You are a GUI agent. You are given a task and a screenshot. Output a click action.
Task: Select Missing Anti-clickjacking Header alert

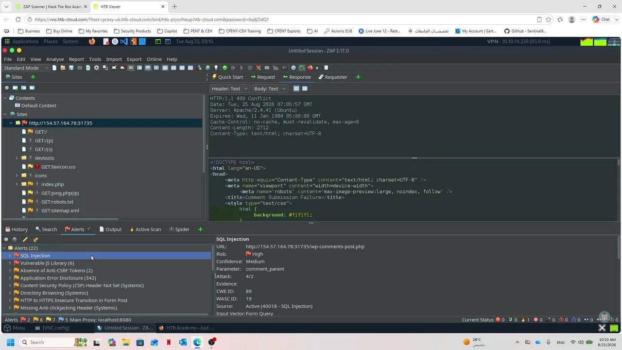pos(69,308)
